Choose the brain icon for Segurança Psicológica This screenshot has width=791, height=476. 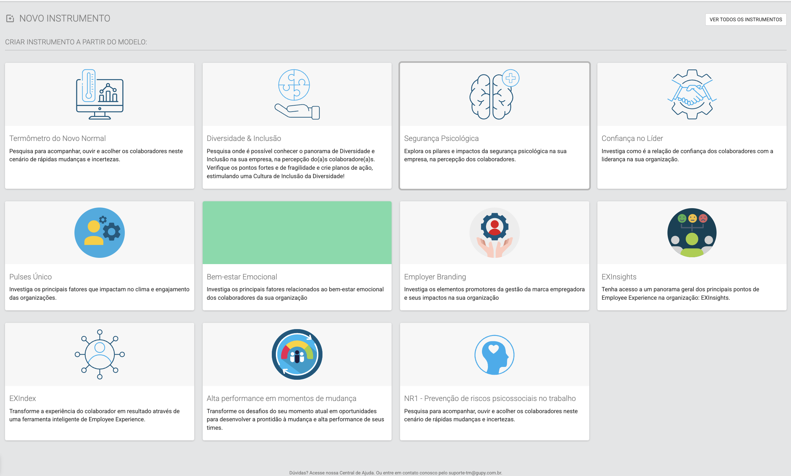(494, 94)
